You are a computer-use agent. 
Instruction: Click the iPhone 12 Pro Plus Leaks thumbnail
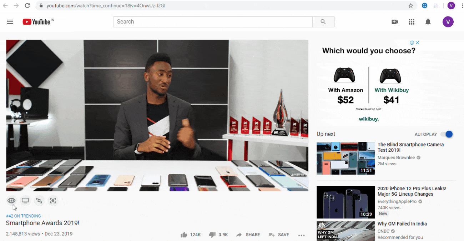tap(346, 202)
